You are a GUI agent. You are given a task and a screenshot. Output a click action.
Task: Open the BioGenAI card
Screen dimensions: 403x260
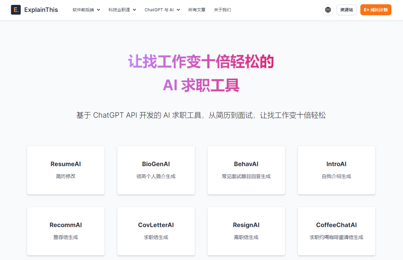[x=156, y=170]
